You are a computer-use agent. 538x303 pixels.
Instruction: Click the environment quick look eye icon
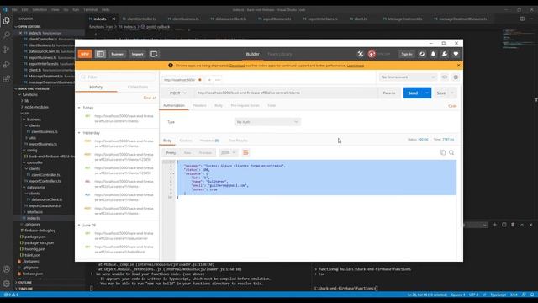[445, 77]
